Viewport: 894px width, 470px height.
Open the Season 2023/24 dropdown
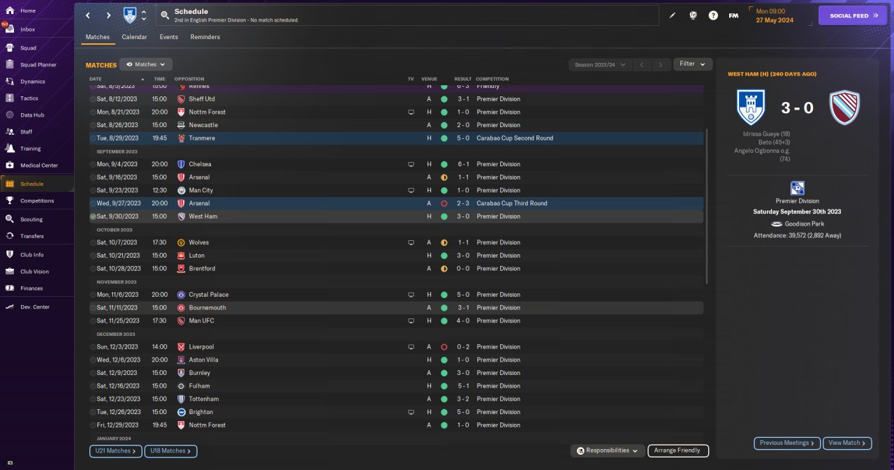[600, 64]
